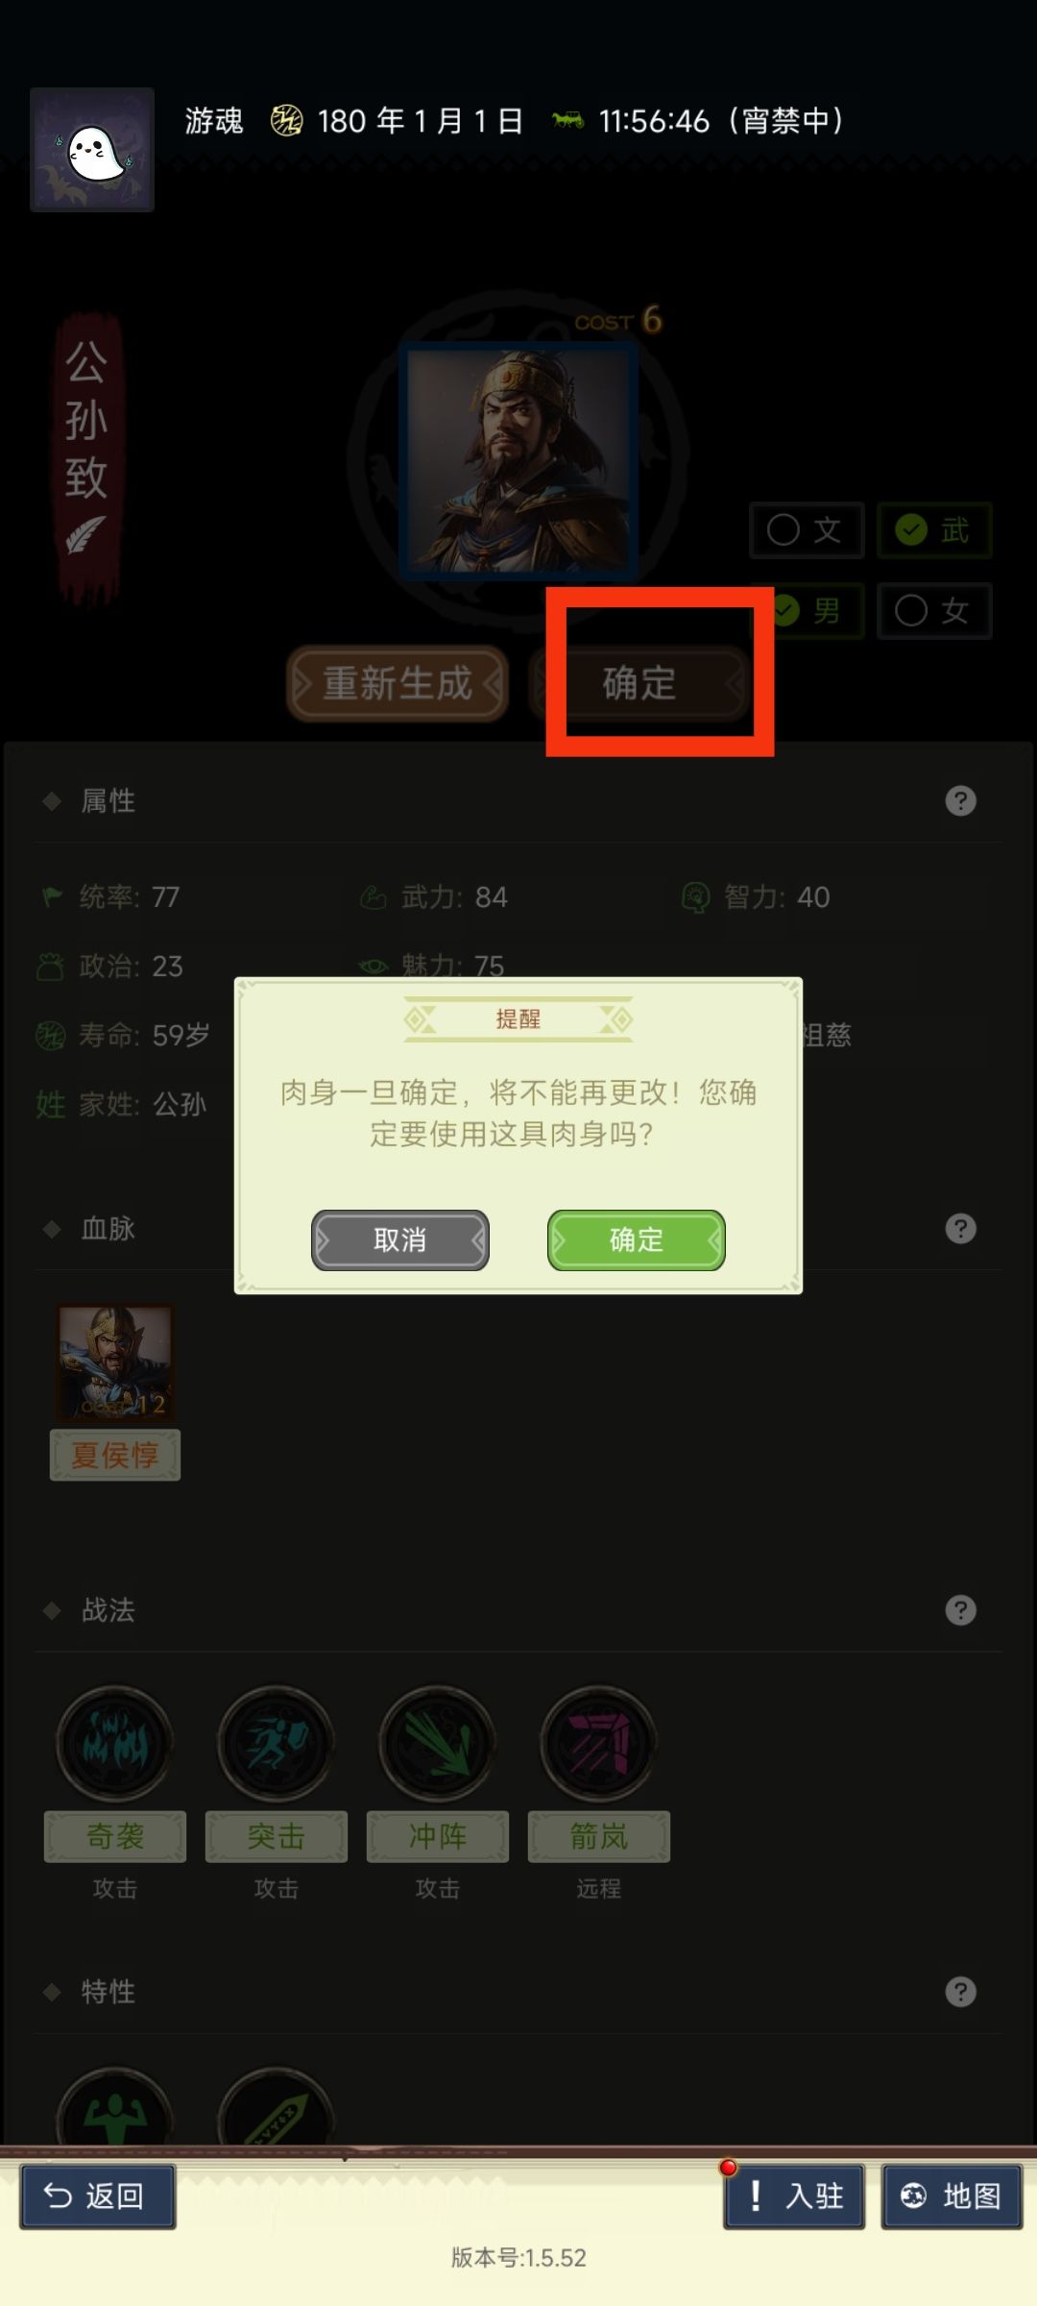Click the general's main portrait
Viewport: 1037px width, 2306px height.
pos(518,459)
